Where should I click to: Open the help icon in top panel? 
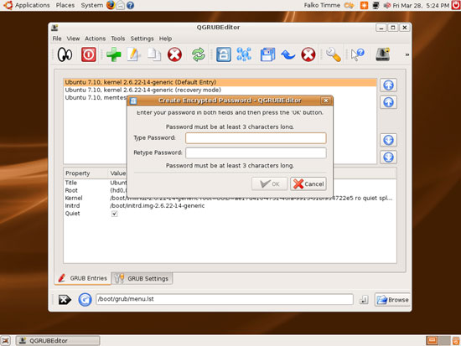click(130, 5)
